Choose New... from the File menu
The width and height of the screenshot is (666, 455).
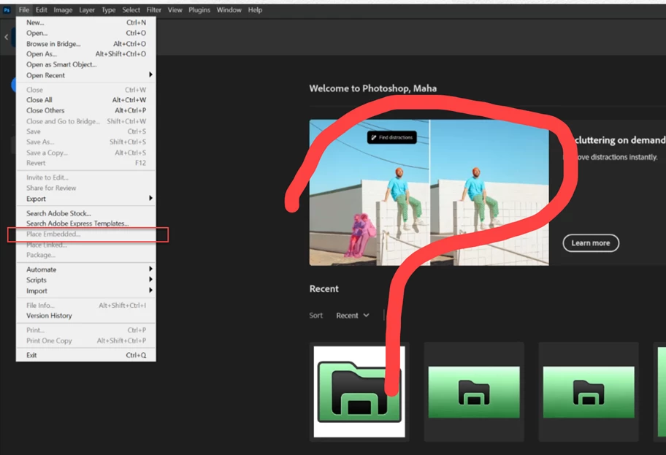tap(85, 23)
